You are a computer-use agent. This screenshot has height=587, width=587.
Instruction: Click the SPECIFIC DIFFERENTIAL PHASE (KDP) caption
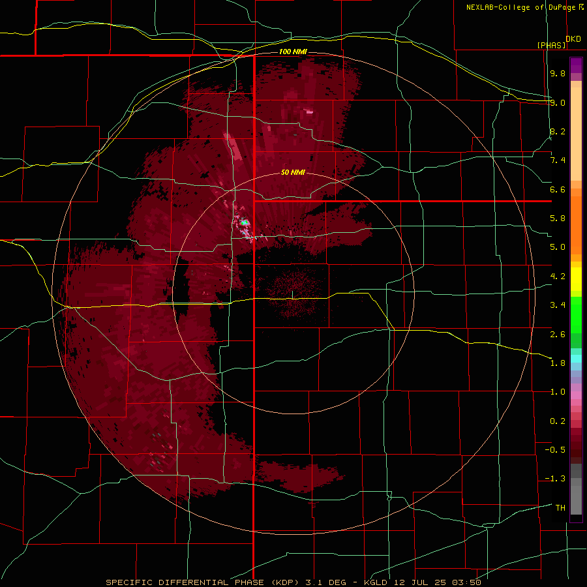(x=204, y=582)
